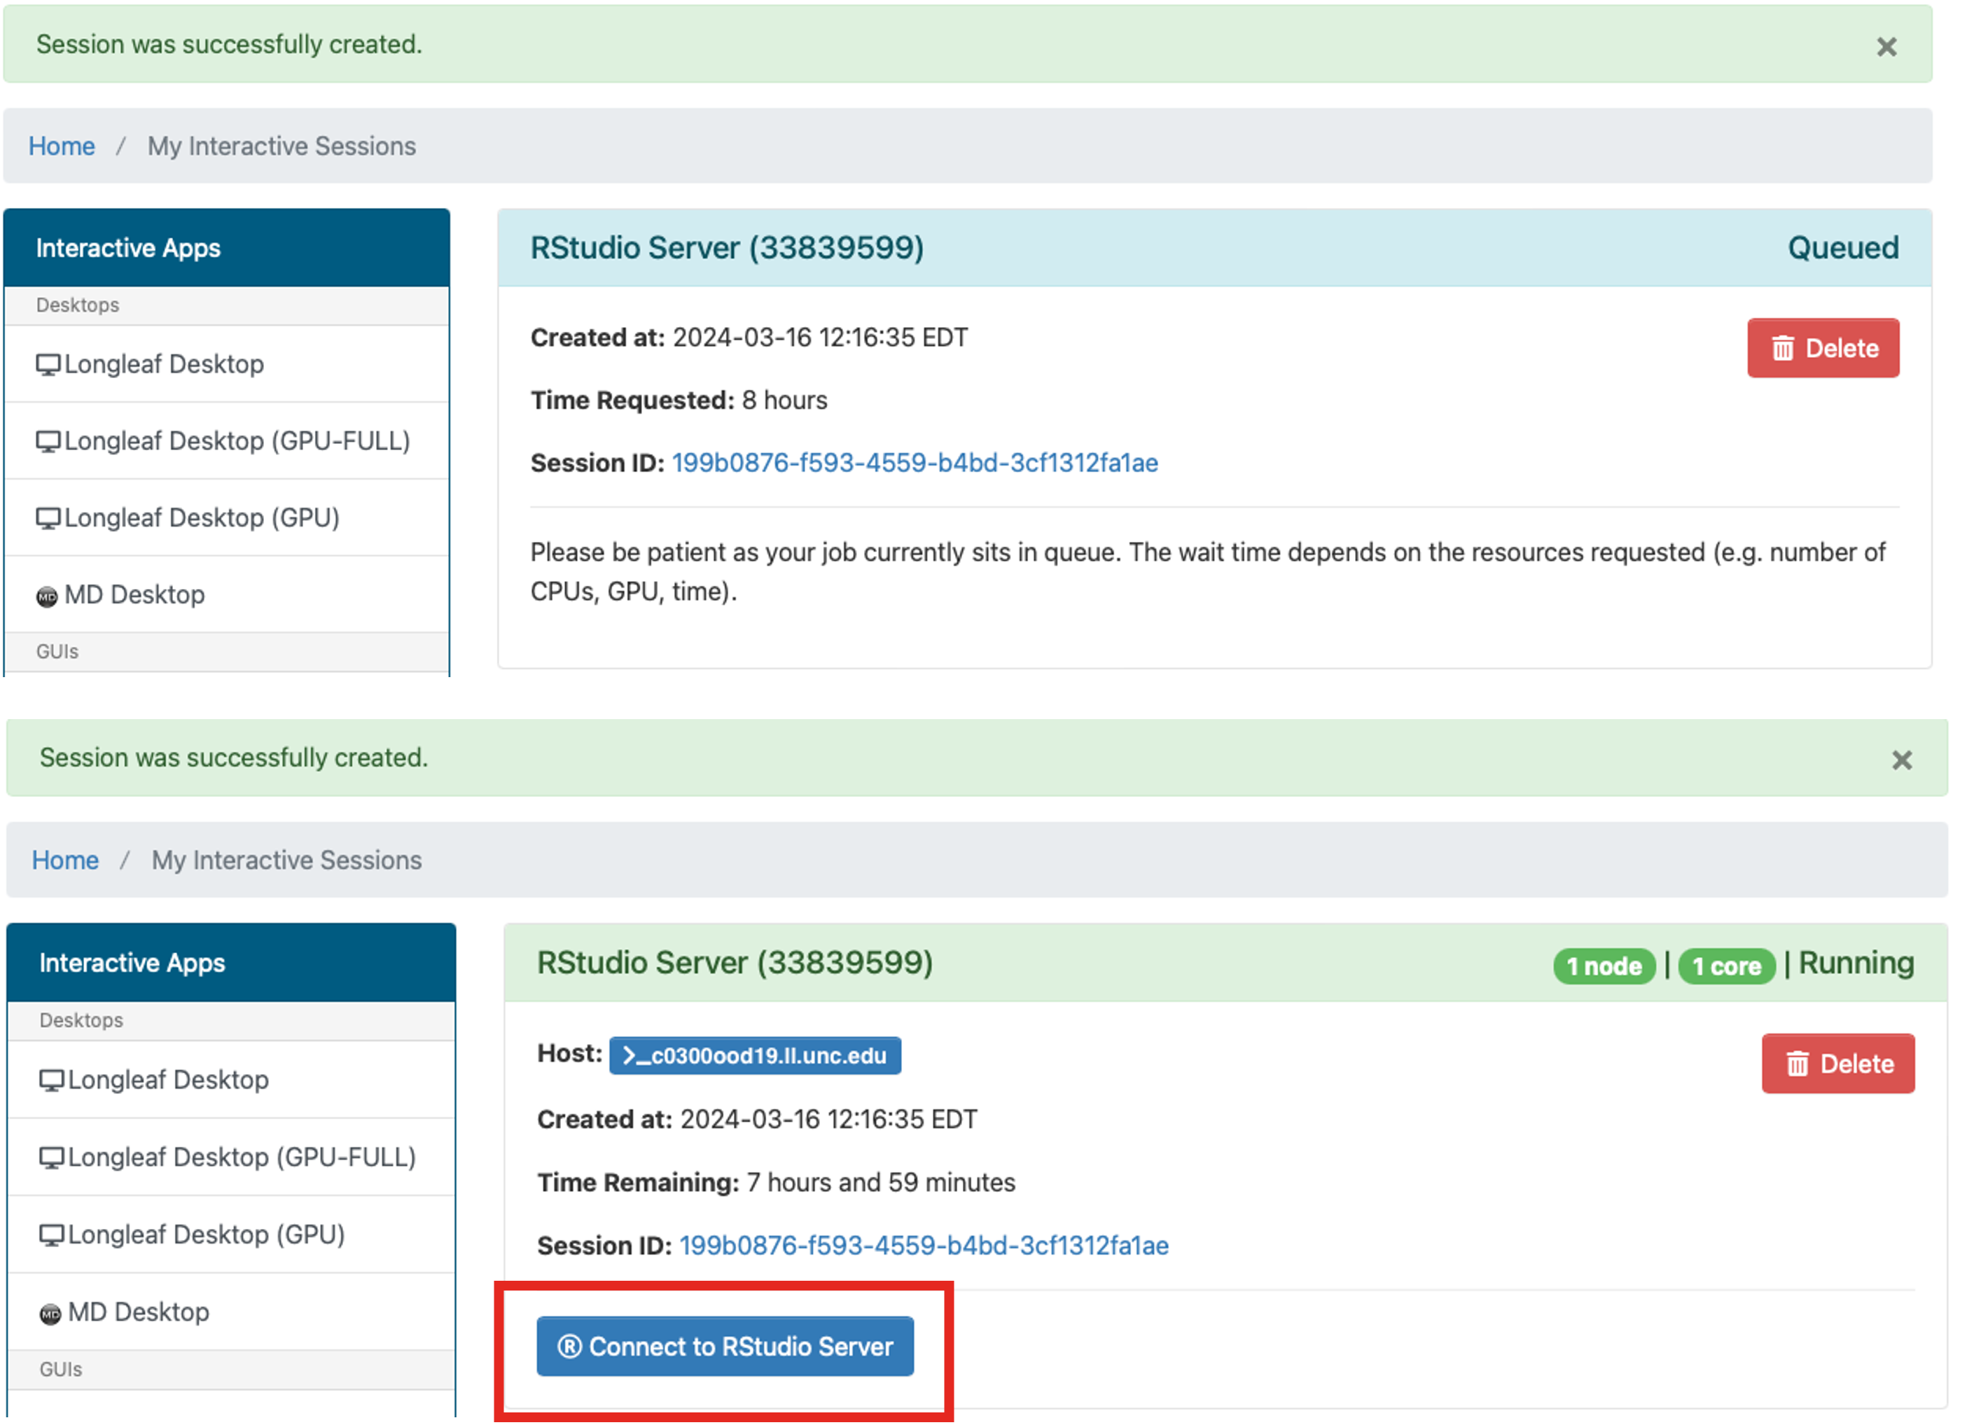Click the 'Time Remaining: 7 hours and 59 minutes' text
The width and height of the screenshot is (1967, 1425).
coord(777,1183)
